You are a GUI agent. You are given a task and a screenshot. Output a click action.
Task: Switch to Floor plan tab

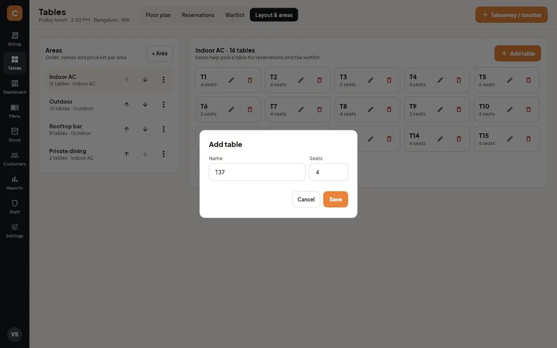click(158, 15)
